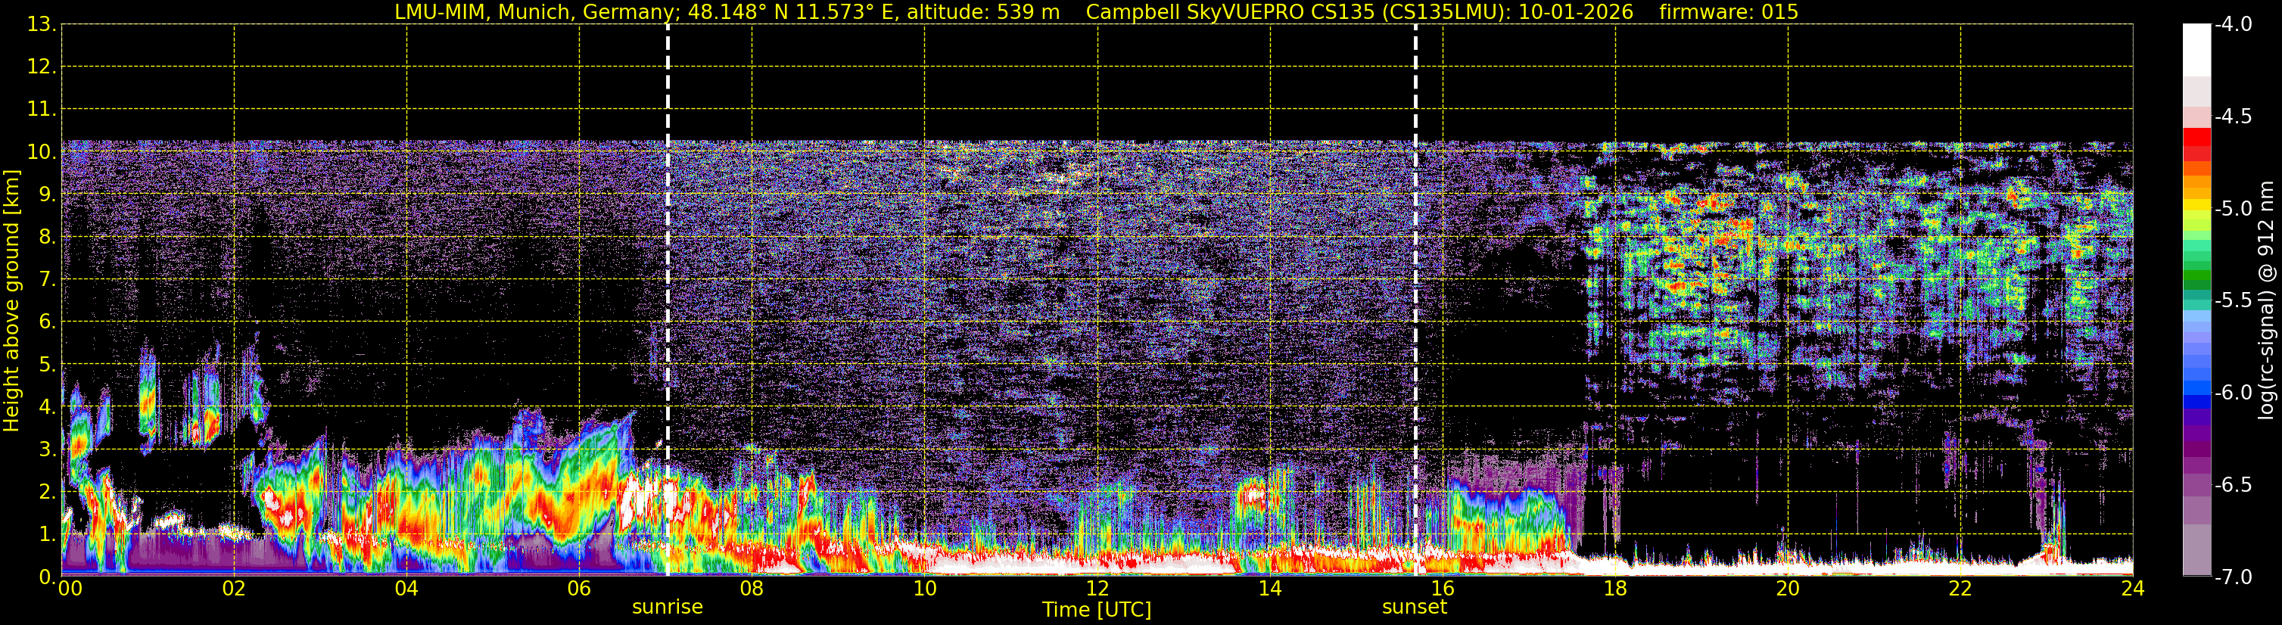Screen dimensions: 2282x625
Task: Click the height axis tick label 6
Action: [46, 322]
